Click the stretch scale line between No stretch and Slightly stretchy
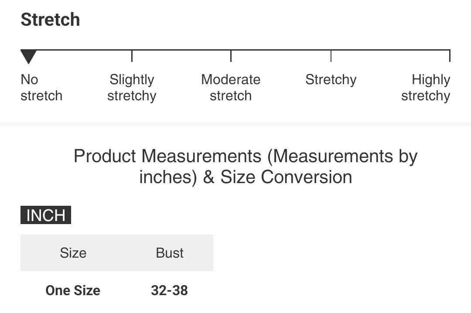Screen dimensions: 471x313 pos(83,50)
